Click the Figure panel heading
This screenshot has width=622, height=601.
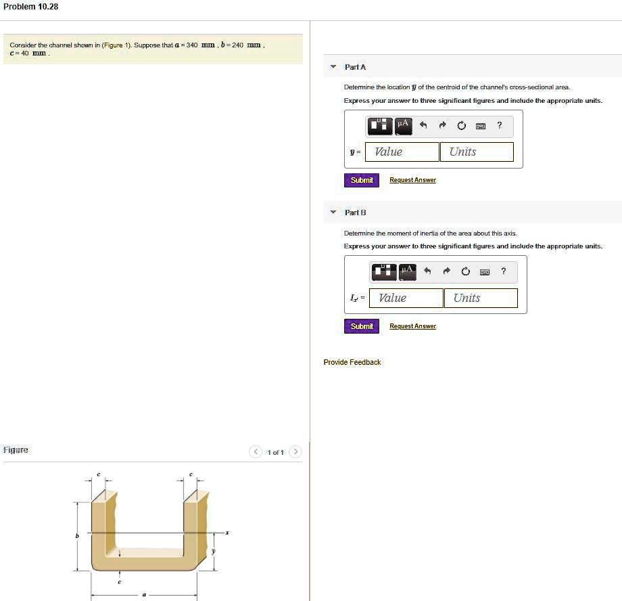coord(16,449)
